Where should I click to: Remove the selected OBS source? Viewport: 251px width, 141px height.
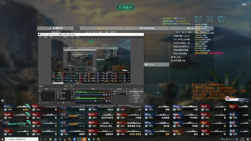click(x=61, y=103)
